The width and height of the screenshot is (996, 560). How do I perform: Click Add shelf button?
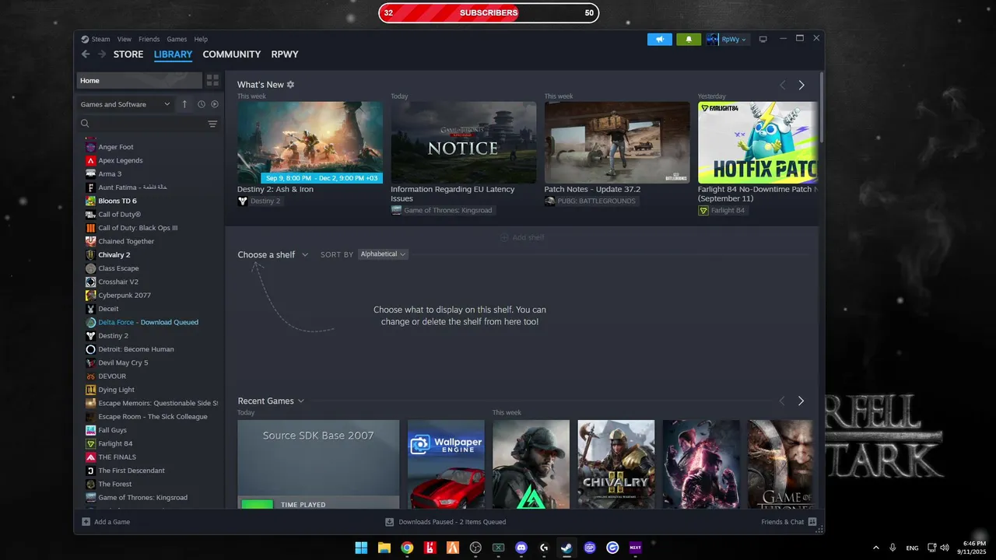(x=522, y=237)
